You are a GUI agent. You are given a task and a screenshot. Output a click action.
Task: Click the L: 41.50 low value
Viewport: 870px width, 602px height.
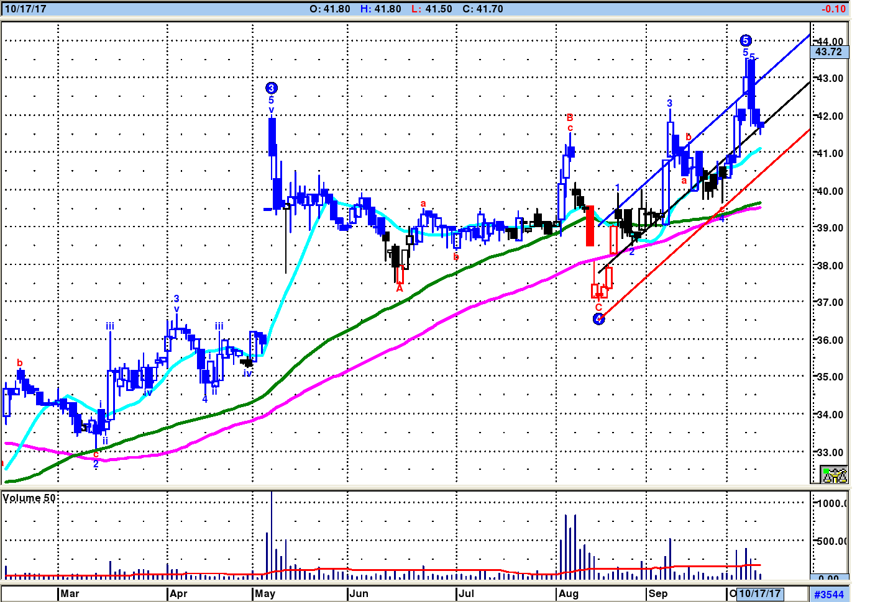point(432,9)
